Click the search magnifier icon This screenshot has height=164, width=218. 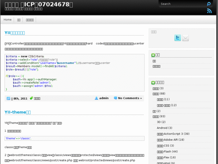(x=209, y=4)
